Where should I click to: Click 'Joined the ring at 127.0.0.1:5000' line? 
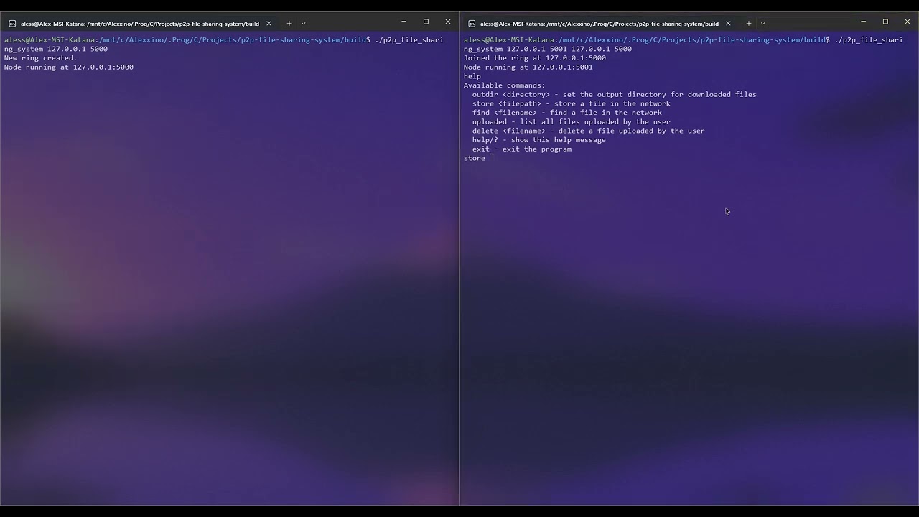(x=535, y=58)
